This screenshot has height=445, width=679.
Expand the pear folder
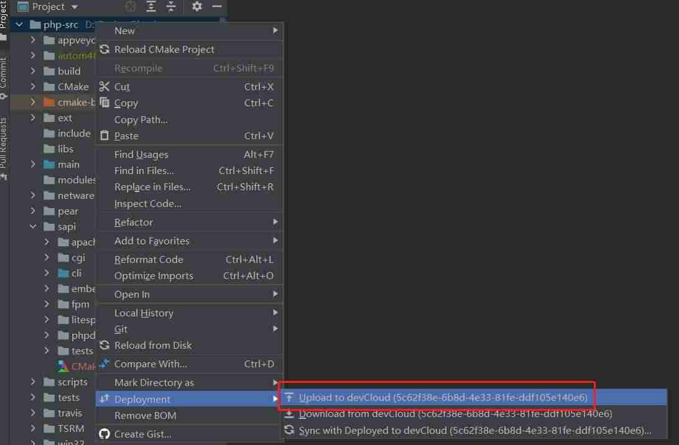33,211
